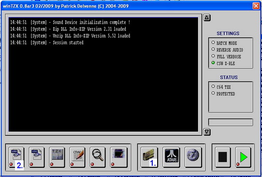The width and height of the screenshot is (262, 177).
Task: Click the WAV file waveform icon
Action: 16,157
